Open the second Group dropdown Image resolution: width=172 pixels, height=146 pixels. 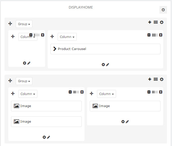tap(24, 81)
